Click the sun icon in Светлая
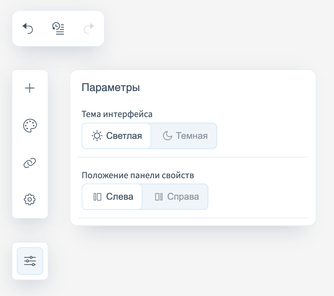334x296 pixels. coord(97,136)
